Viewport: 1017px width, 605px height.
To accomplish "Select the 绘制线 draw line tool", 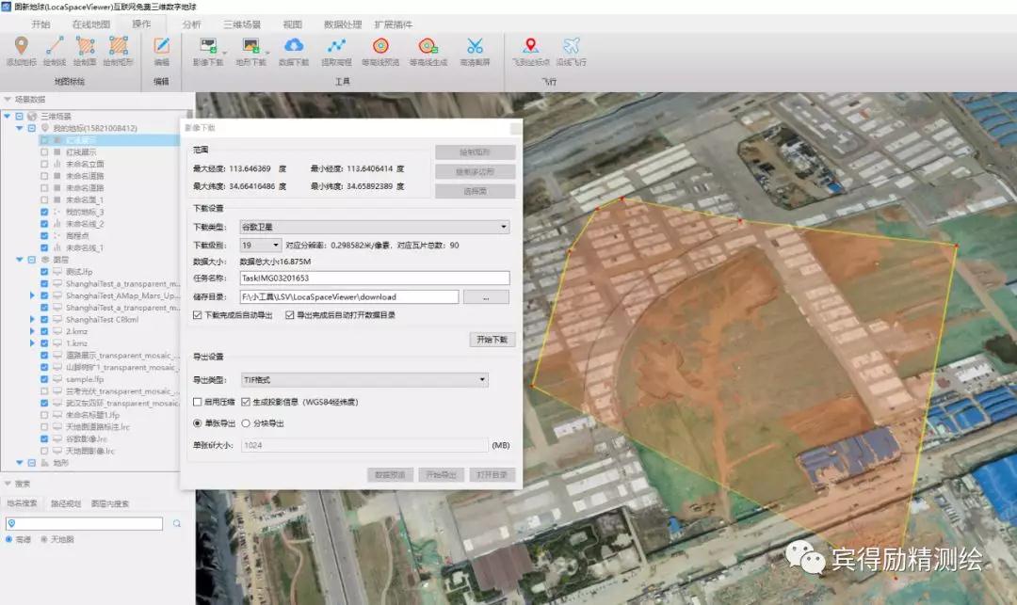I will click(55, 45).
